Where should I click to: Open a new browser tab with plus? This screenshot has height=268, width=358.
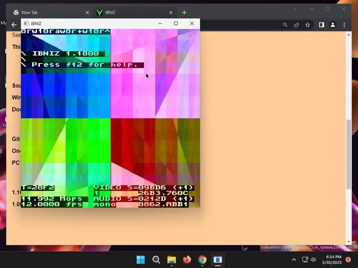pyautogui.click(x=184, y=13)
